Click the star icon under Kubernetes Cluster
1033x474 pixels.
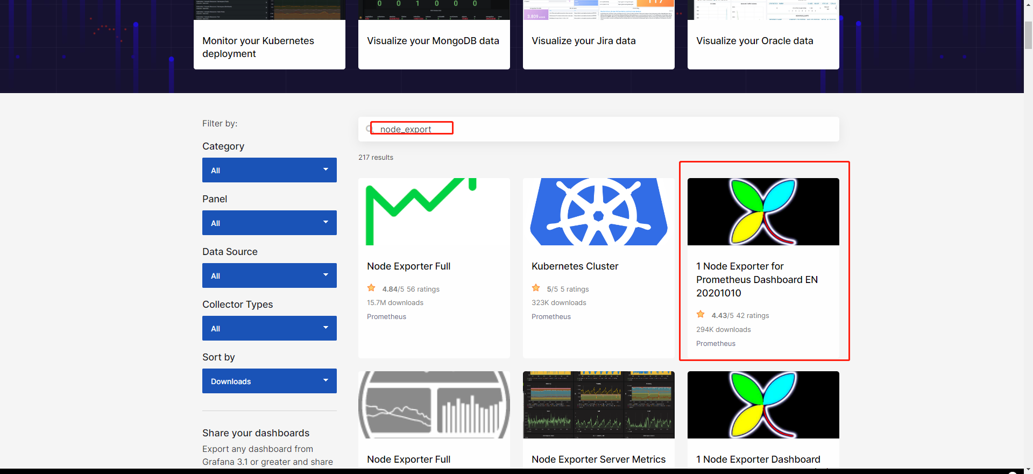[x=536, y=288]
